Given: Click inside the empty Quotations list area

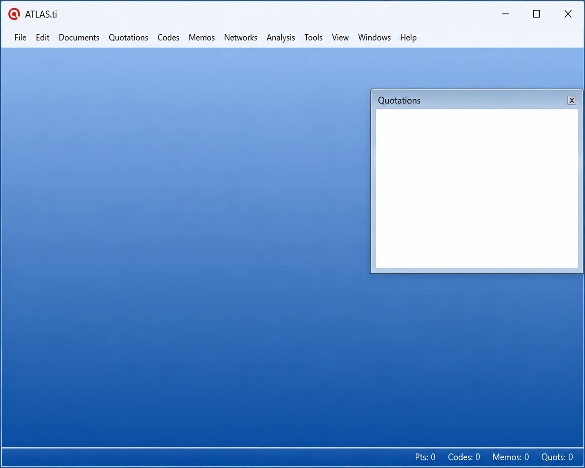Looking at the screenshot, I should coord(477,189).
